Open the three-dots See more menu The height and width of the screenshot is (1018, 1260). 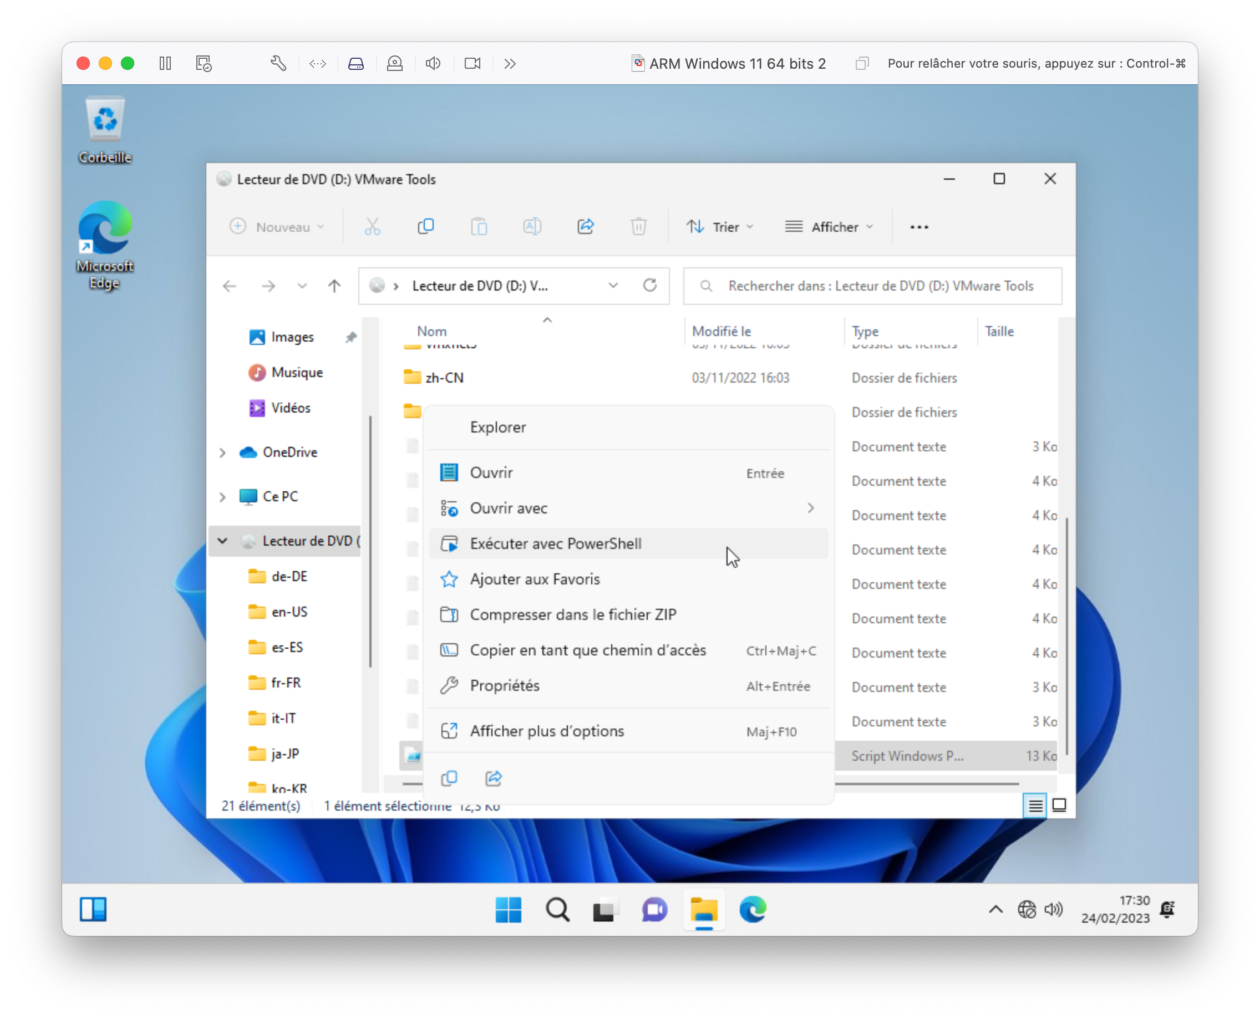click(x=919, y=227)
